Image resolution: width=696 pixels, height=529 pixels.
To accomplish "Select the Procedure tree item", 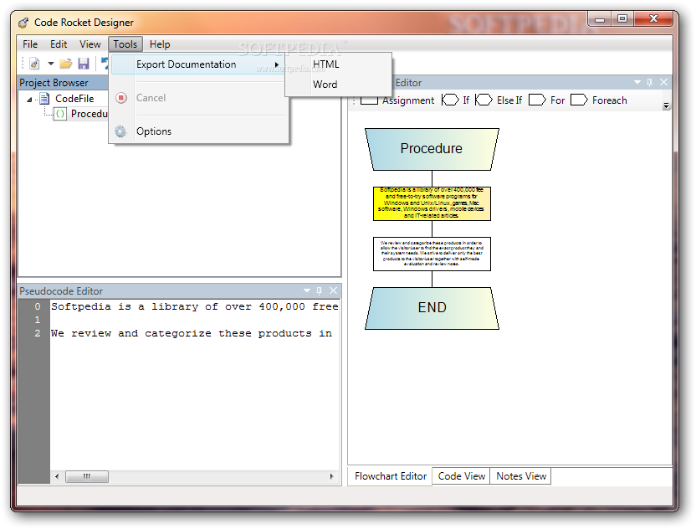I will (90, 114).
